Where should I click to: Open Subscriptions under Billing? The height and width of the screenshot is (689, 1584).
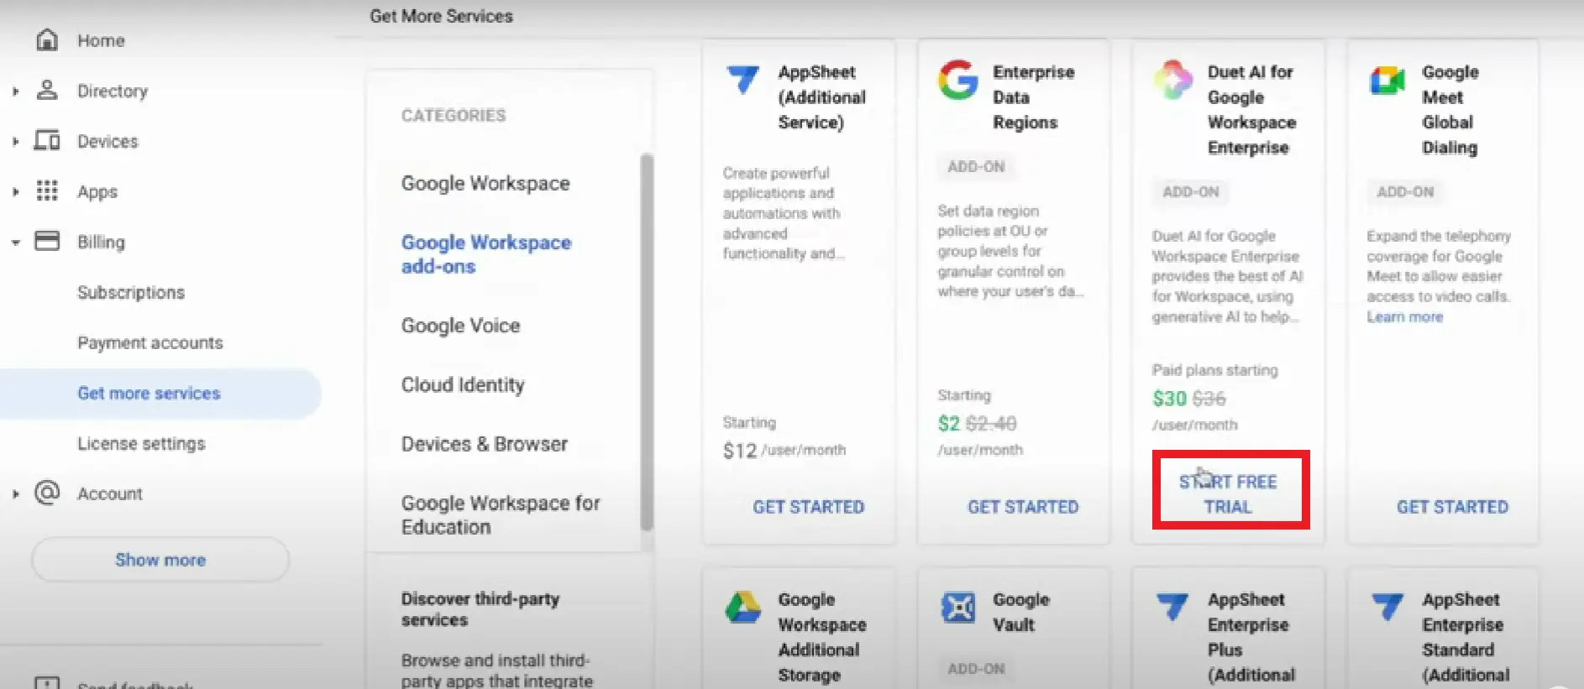(131, 292)
